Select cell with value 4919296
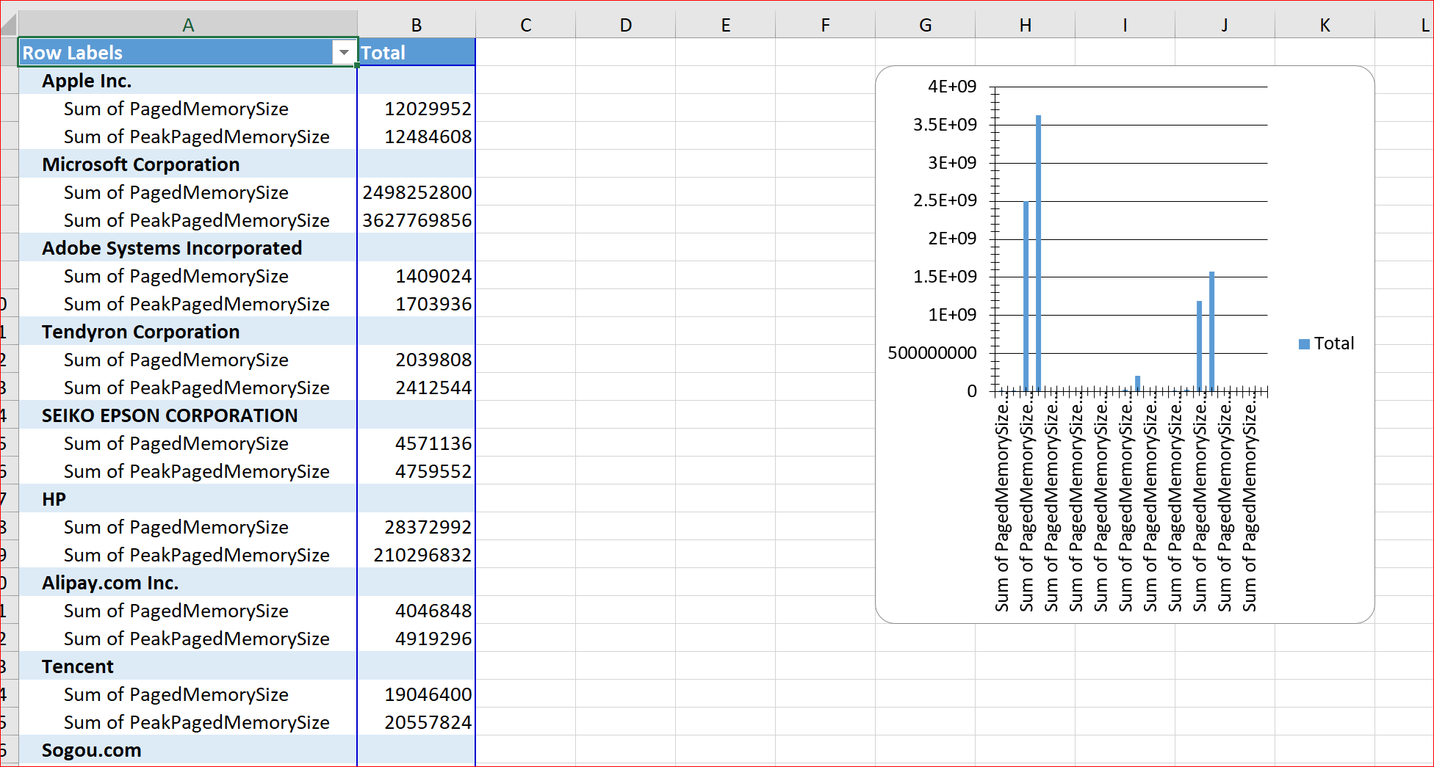 [417, 639]
